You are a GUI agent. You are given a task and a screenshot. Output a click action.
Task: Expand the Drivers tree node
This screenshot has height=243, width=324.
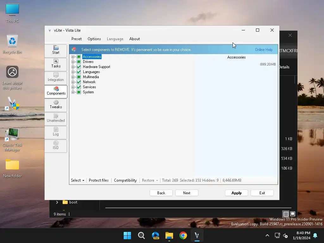tap(73, 62)
